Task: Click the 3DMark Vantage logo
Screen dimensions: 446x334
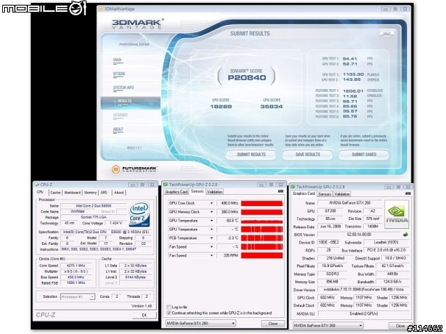Action: pyautogui.click(x=138, y=24)
